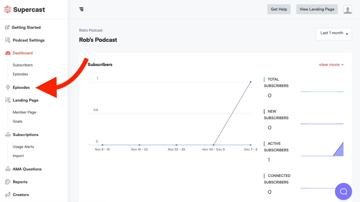
Task: Open Getting Started in the sidebar
Action: click(26, 27)
